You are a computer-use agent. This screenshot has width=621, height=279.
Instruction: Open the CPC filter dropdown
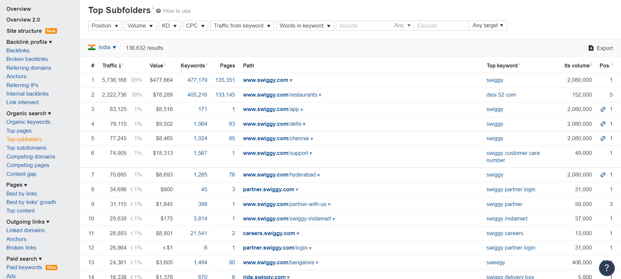coord(195,26)
